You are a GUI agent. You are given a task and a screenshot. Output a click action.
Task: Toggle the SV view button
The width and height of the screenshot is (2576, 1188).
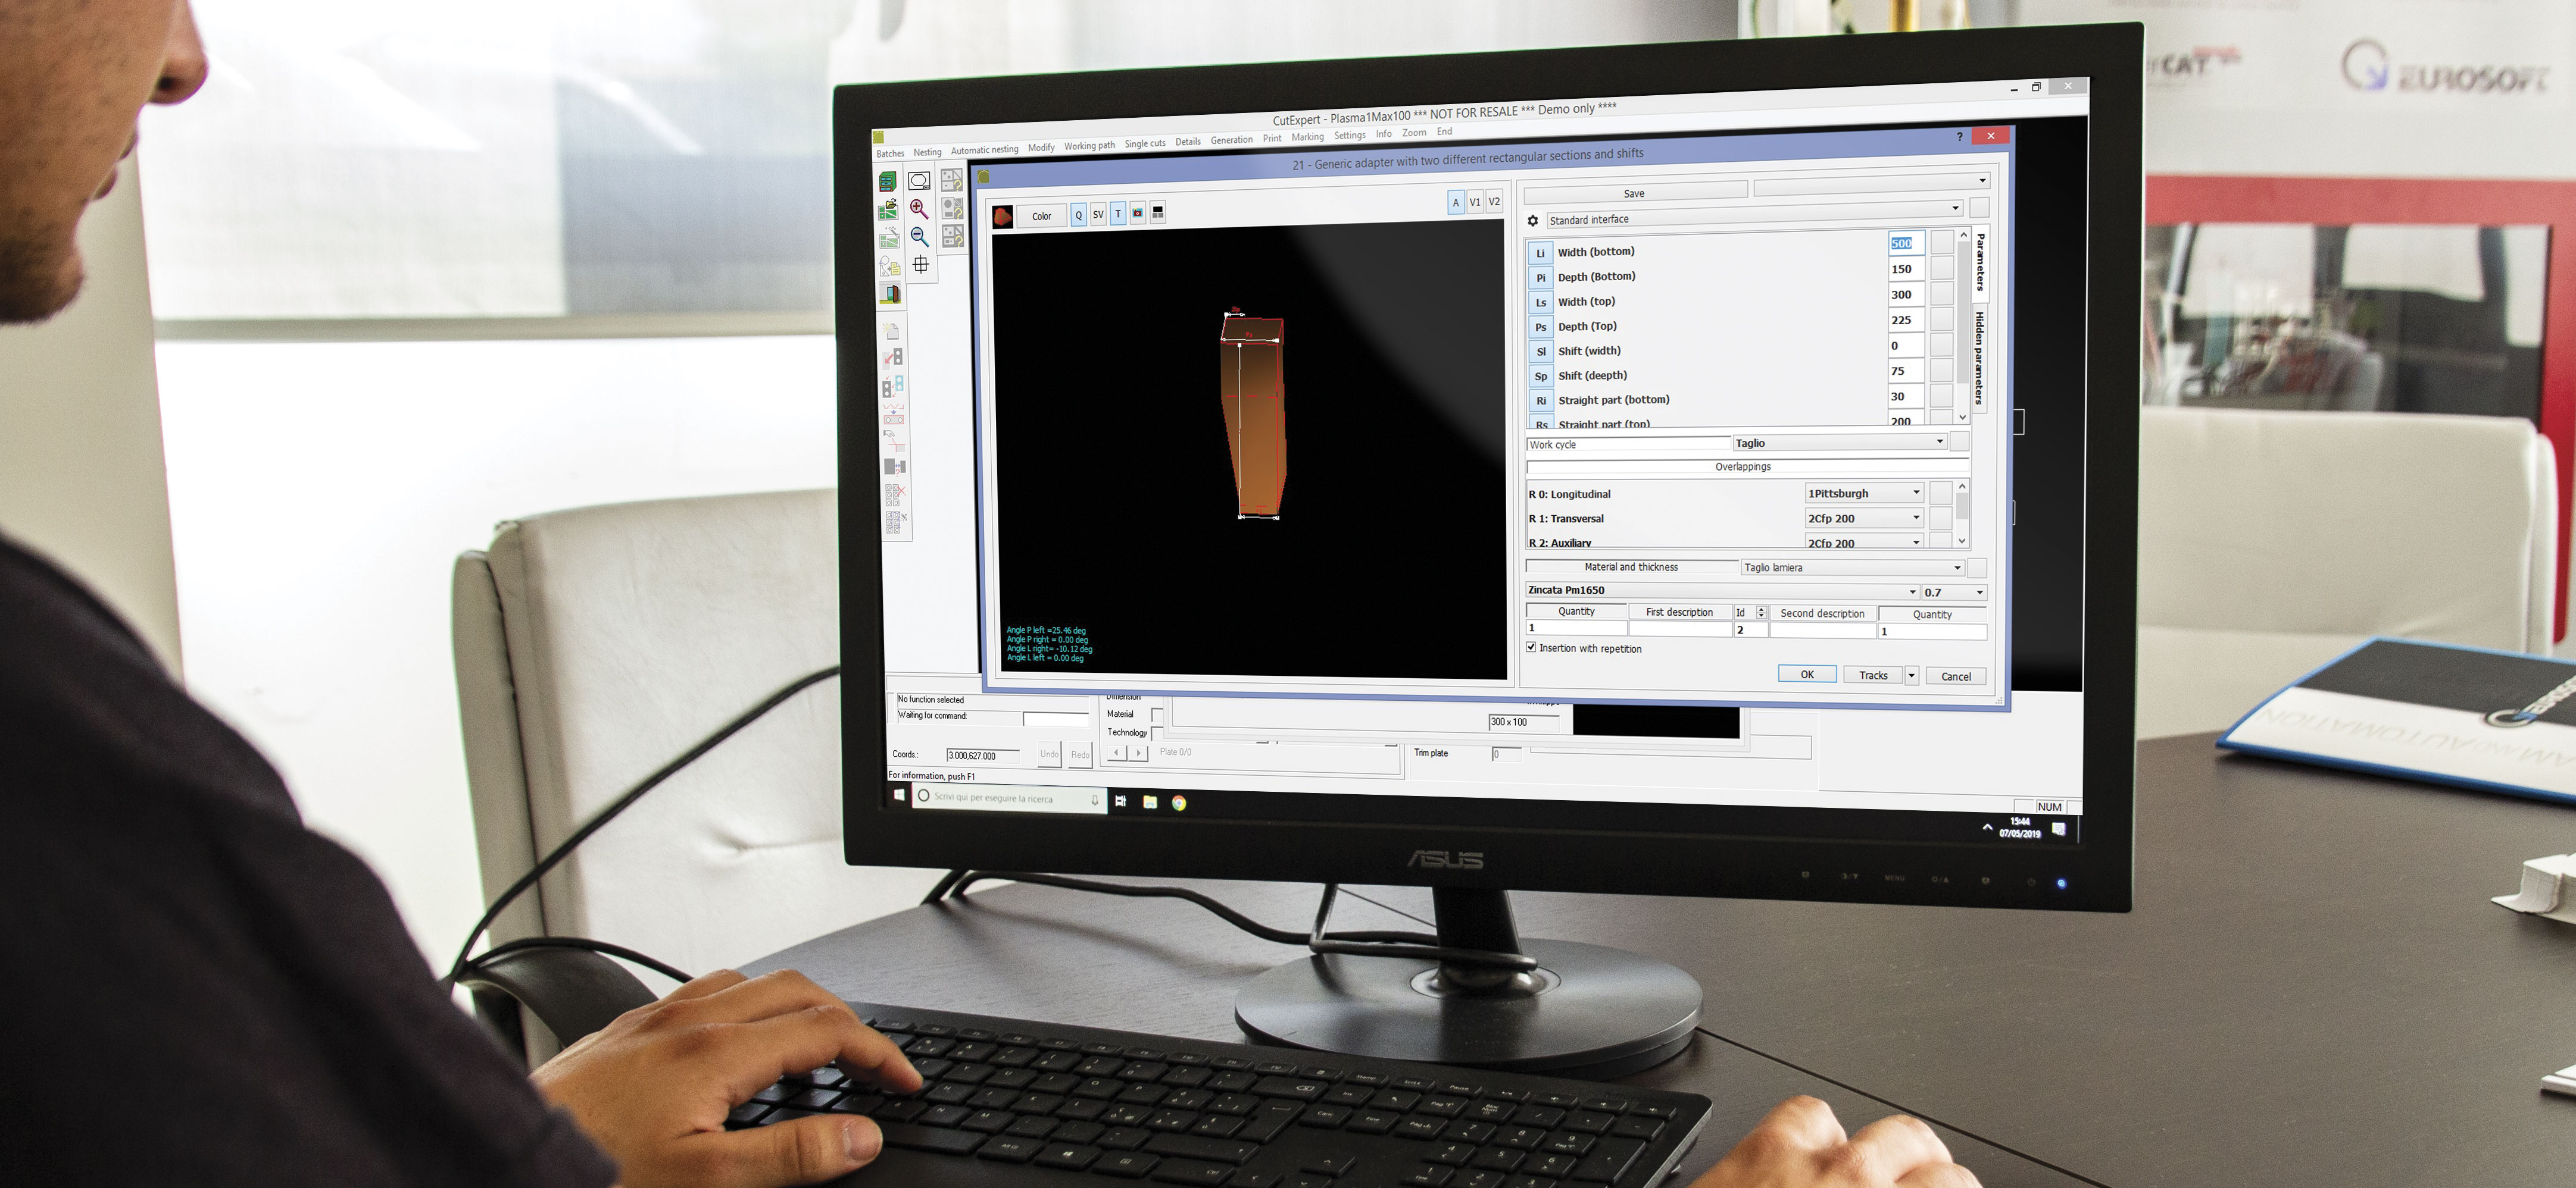(x=1098, y=214)
